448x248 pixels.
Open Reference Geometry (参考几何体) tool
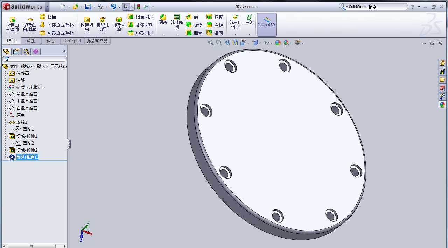pos(235,22)
